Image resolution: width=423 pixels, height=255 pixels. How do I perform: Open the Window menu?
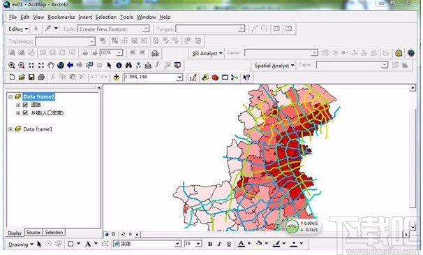(146, 17)
